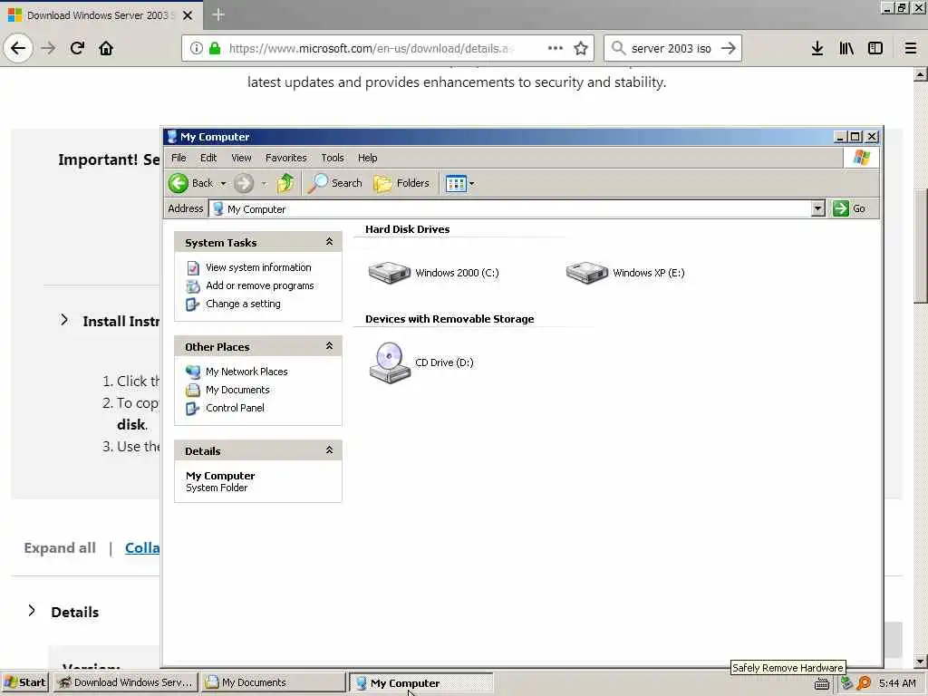Collapse the Other Places panel
928x696 pixels.
click(x=329, y=346)
